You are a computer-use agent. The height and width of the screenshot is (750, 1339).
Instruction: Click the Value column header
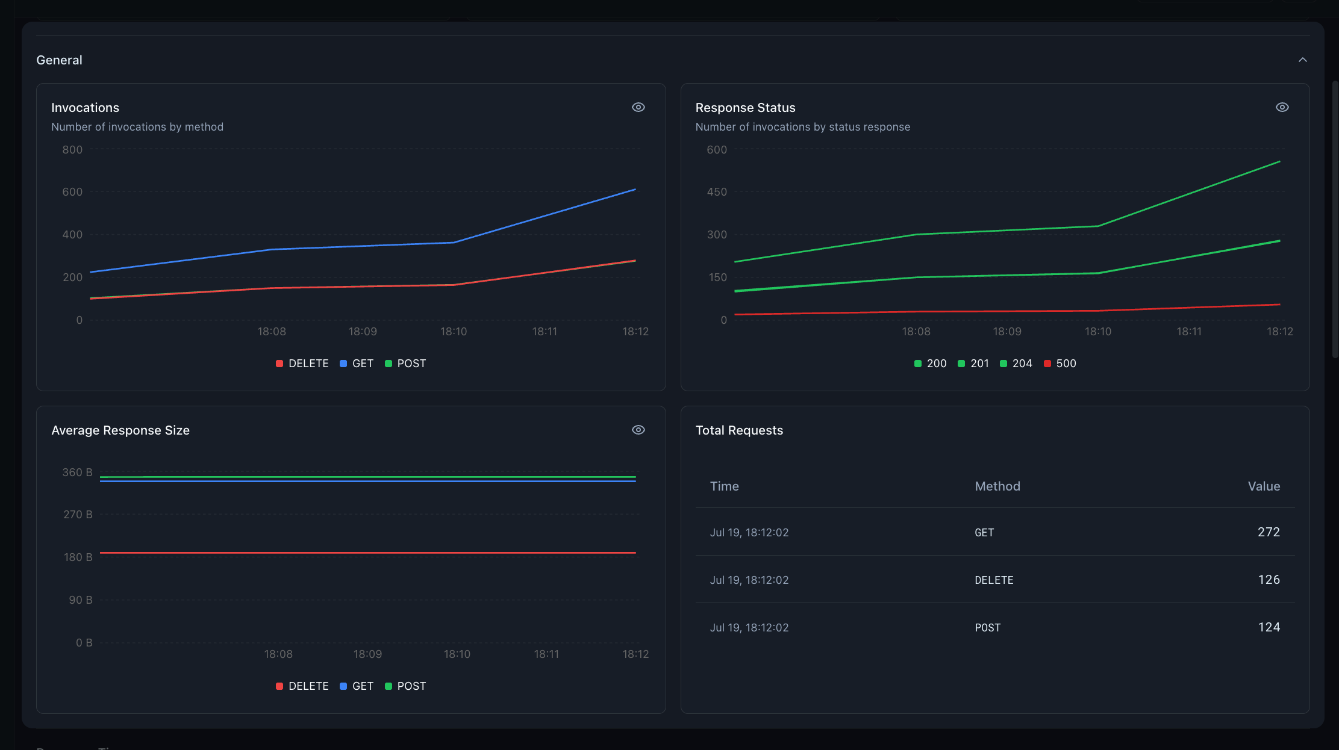[x=1264, y=486]
